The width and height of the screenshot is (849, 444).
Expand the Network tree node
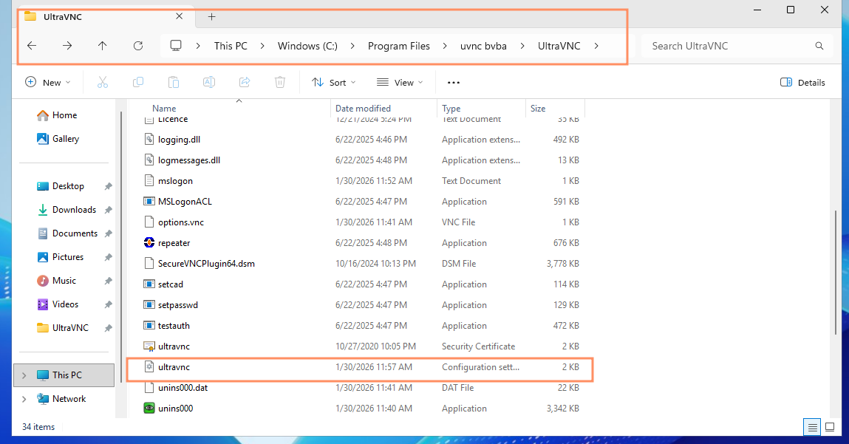pyautogui.click(x=24, y=399)
